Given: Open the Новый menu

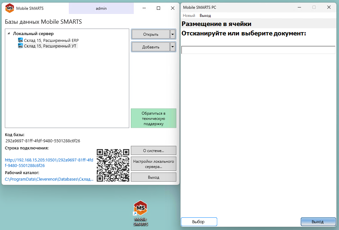Looking at the screenshot, I should pyautogui.click(x=189, y=16).
